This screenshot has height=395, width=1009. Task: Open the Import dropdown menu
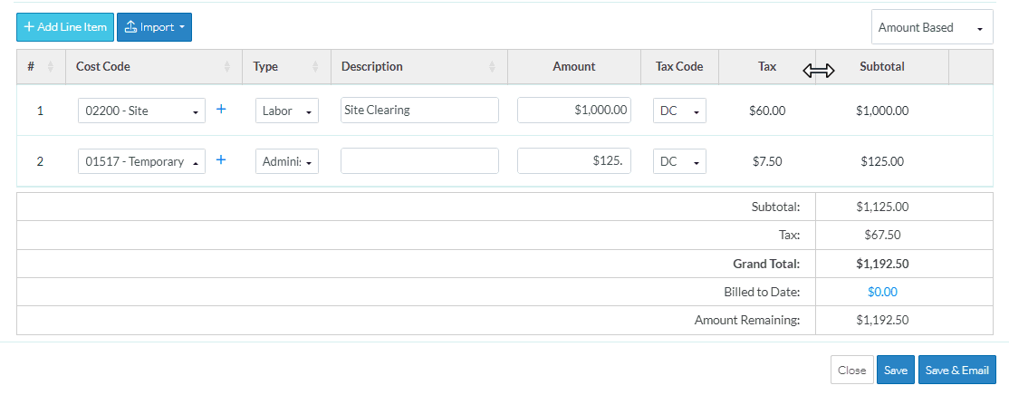[x=154, y=27]
